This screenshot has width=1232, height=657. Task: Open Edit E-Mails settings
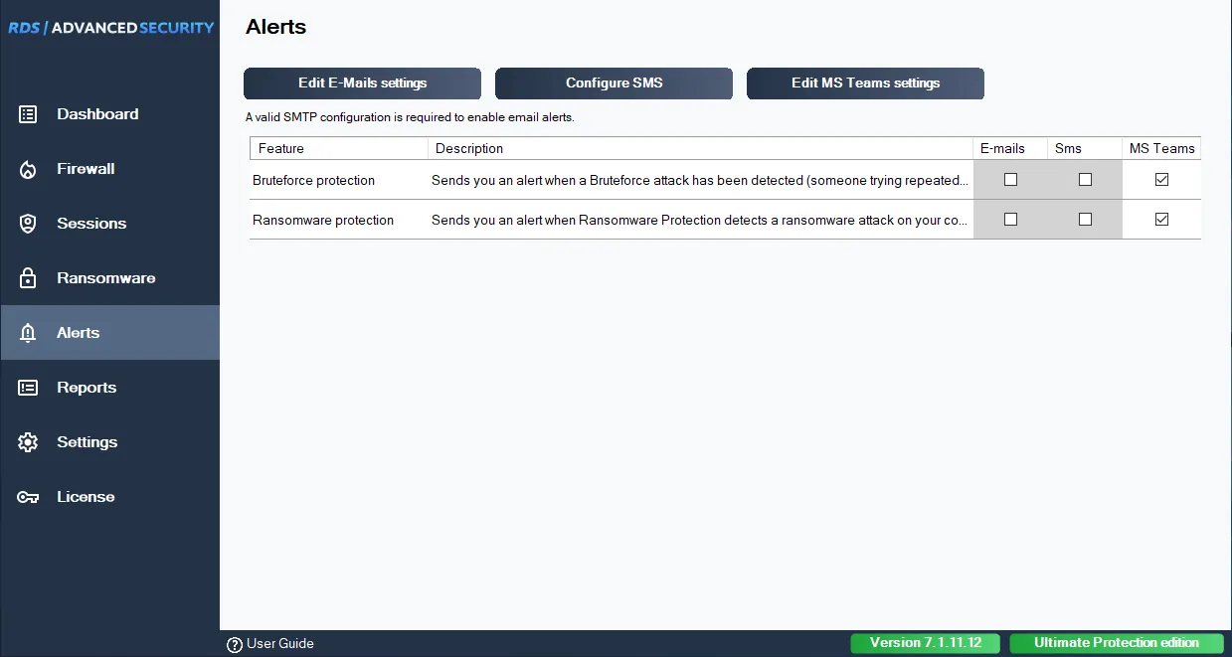point(362,83)
